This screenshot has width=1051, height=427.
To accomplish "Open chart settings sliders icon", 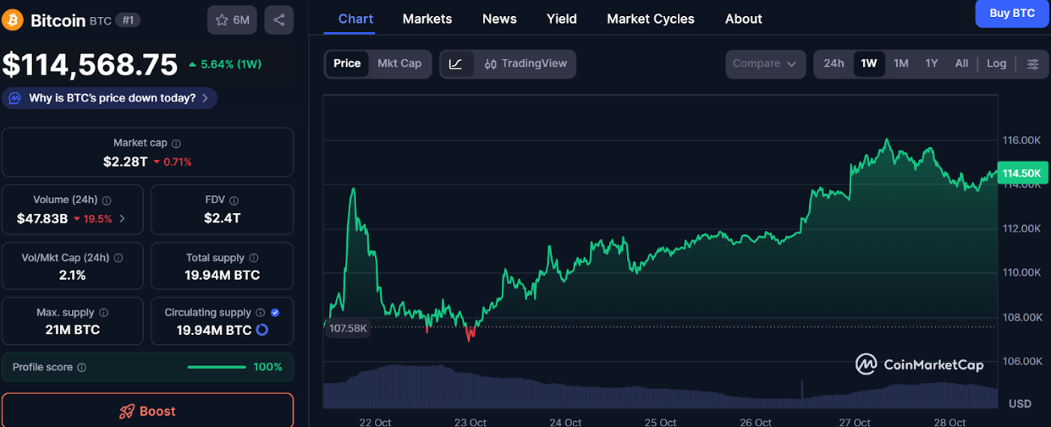I will click(x=1032, y=64).
